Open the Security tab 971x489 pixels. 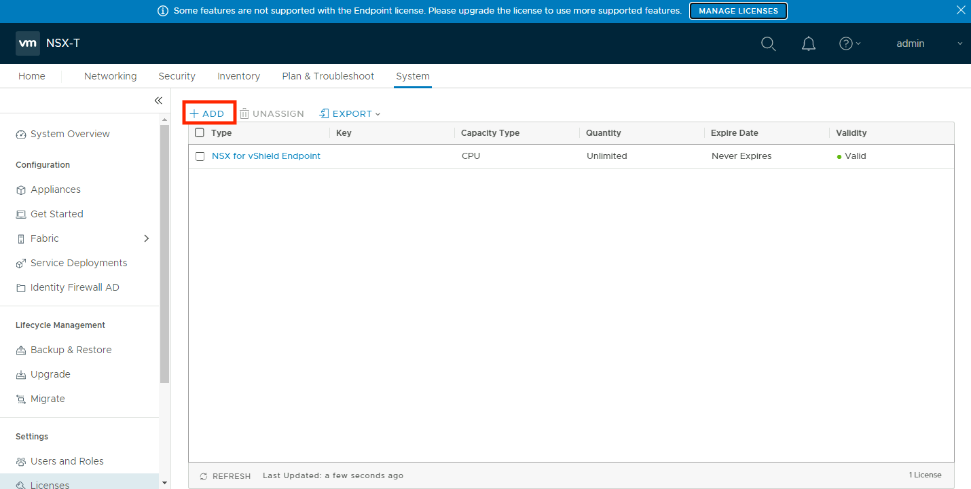pos(177,76)
